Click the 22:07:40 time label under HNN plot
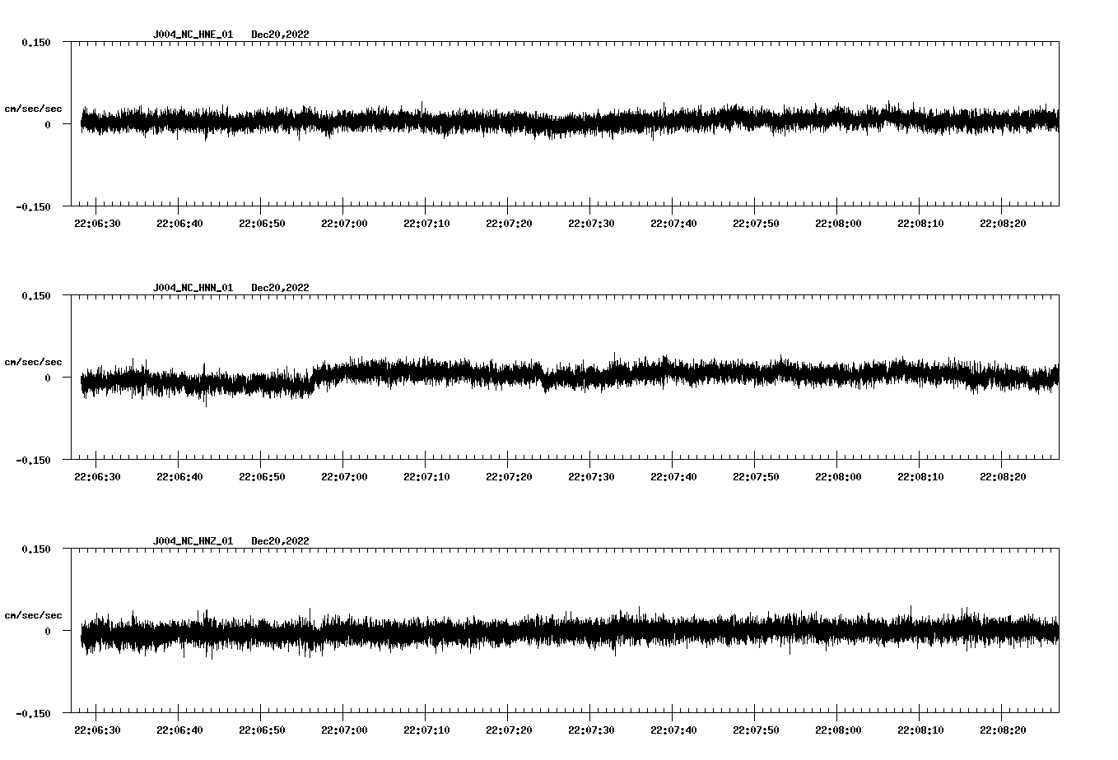The height and width of the screenshot is (760, 1118). click(673, 477)
